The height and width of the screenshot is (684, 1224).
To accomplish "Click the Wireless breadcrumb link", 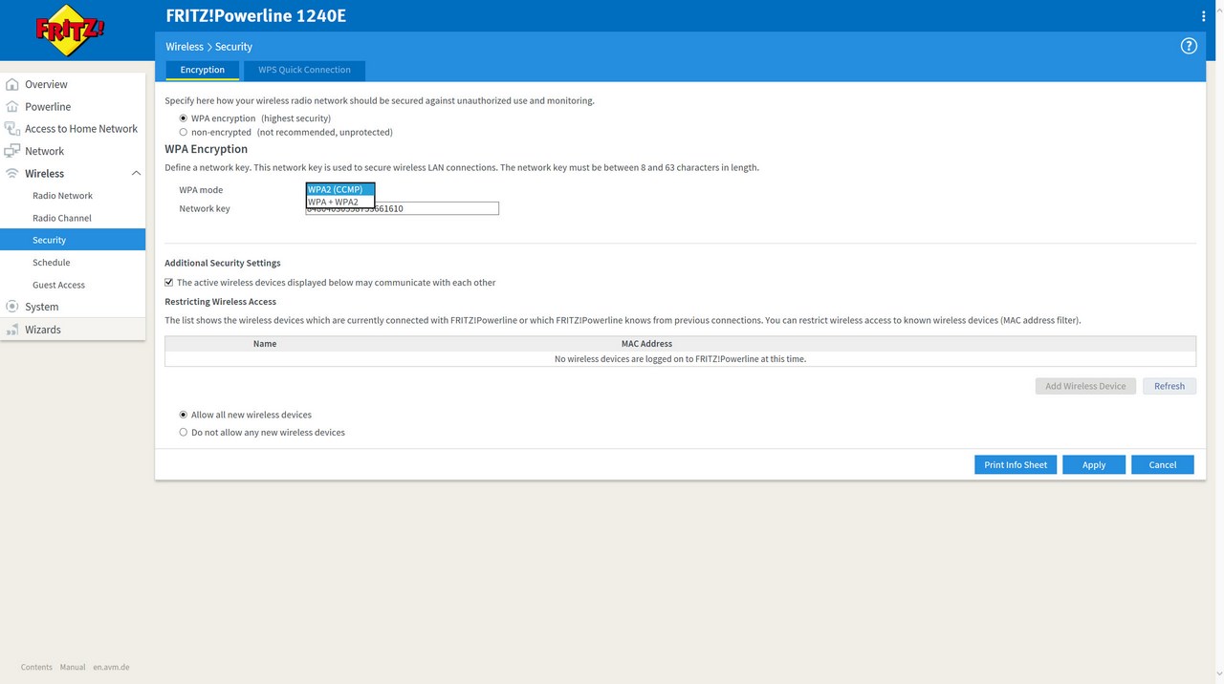I will pos(185,46).
